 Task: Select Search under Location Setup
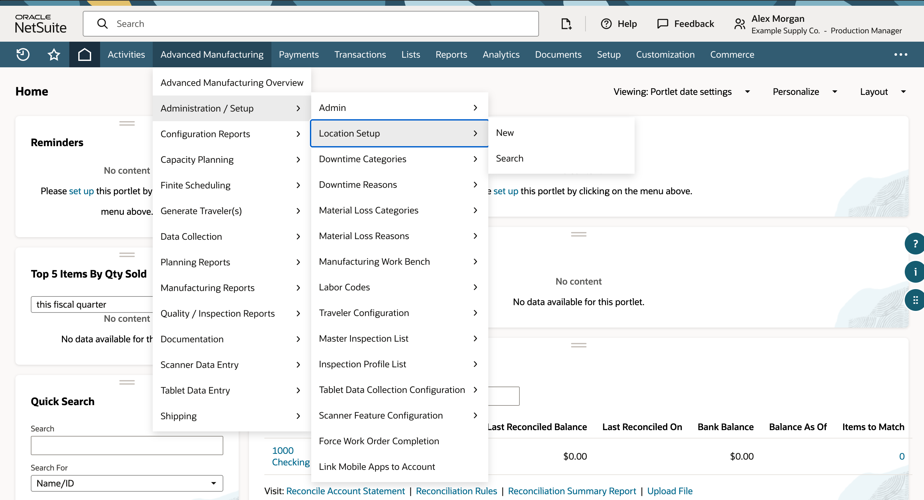pos(561,158)
